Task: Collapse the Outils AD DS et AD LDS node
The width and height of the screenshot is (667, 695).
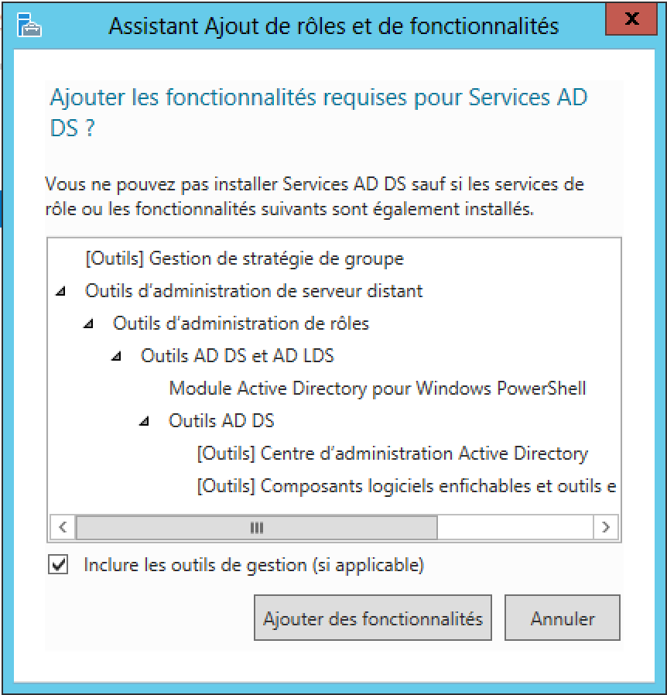Action: (x=116, y=356)
